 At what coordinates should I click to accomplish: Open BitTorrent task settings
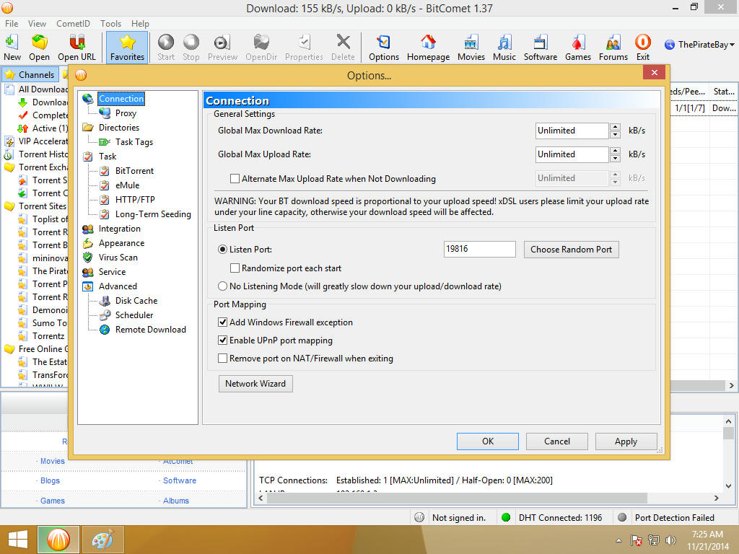134,171
